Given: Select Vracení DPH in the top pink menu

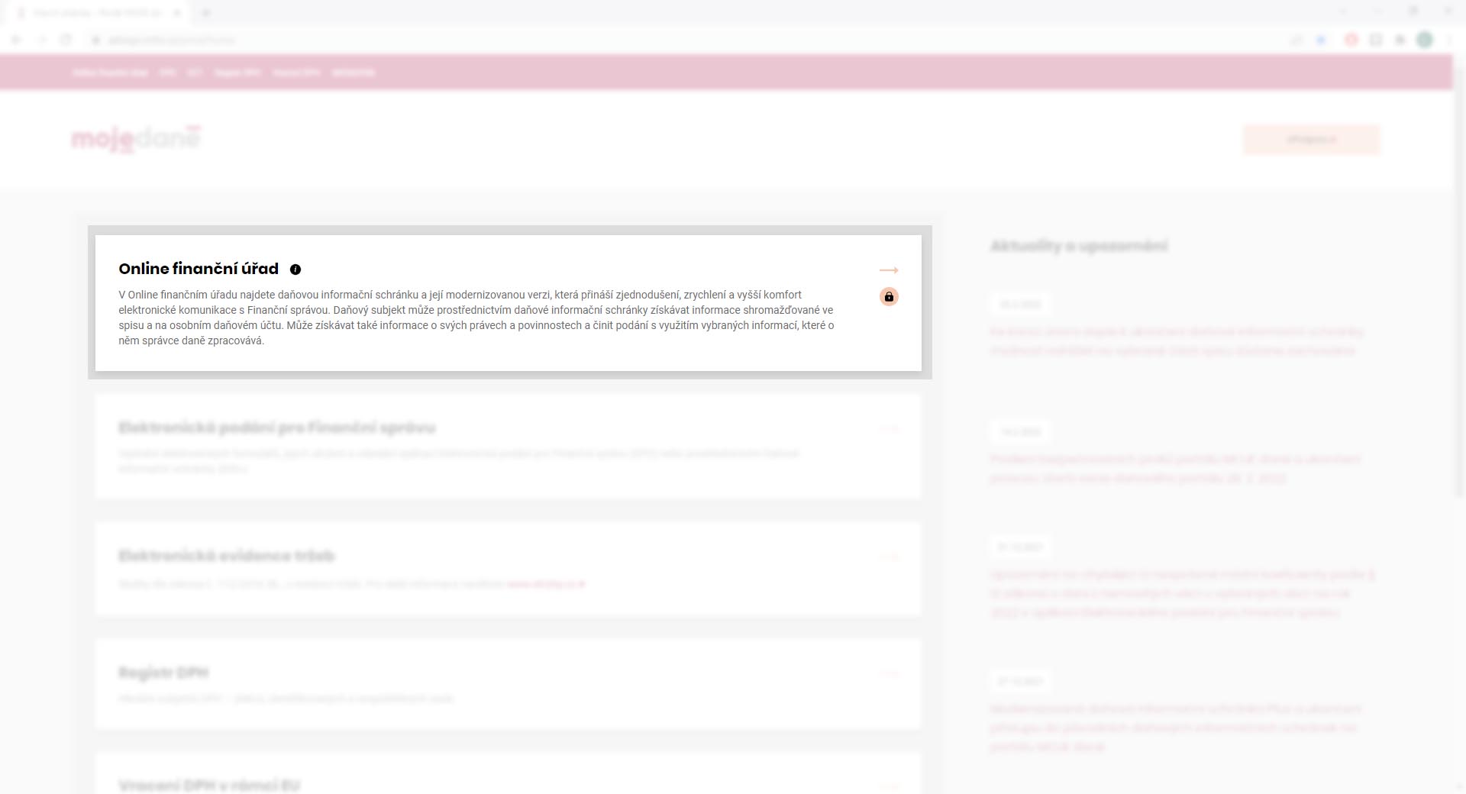Looking at the screenshot, I should click(296, 73).
